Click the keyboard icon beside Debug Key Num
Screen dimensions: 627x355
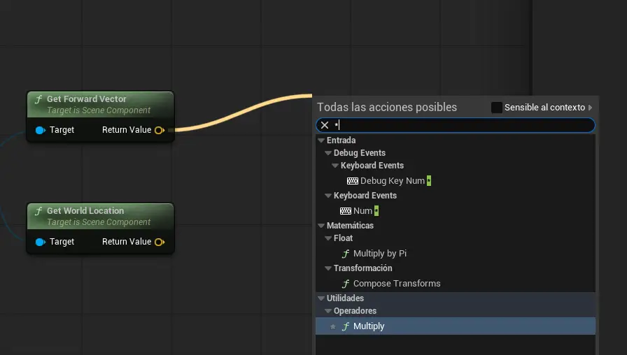pos(352,181)
